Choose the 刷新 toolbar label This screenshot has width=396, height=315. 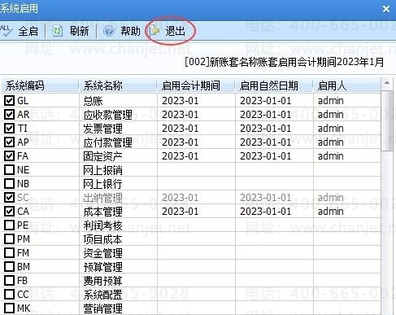[79, 31]
